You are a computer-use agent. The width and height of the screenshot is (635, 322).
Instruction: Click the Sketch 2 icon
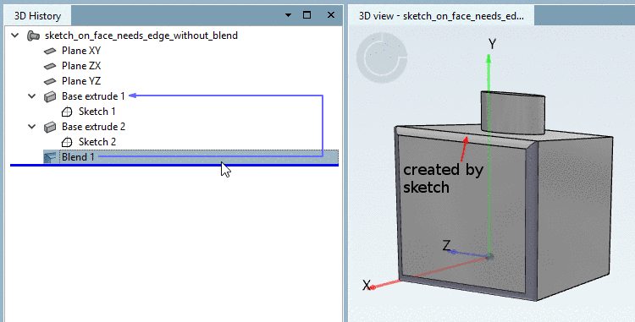67,142
